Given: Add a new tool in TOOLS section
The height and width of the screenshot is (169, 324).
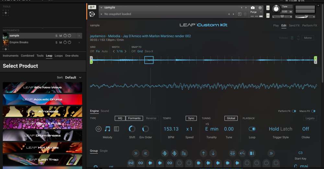Looking at the screenshot, I should (x=6, y=13).
